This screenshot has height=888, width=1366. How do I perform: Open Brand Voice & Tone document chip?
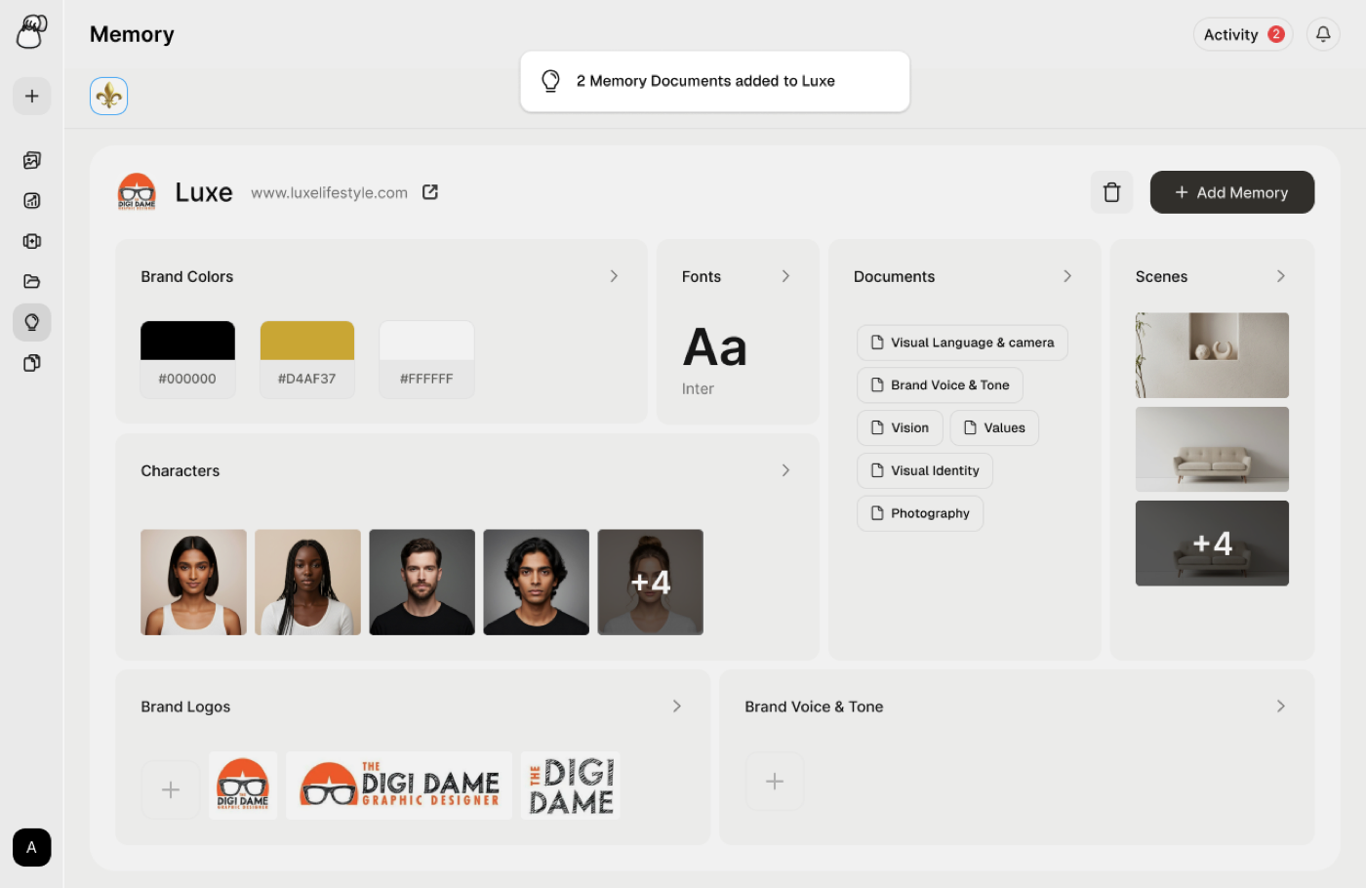coord(940,385)
